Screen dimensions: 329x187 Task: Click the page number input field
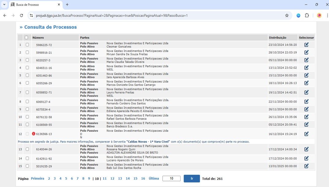pyautogui.click(x=171, y=178)
